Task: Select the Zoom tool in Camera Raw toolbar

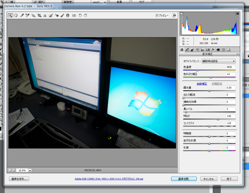Action: tap(10, 15)
